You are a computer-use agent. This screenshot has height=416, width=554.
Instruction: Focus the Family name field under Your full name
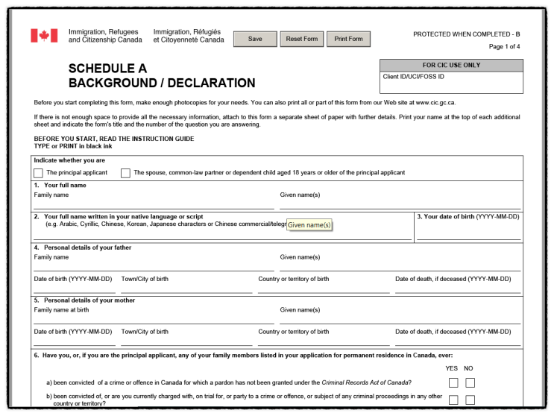point(154,204)
